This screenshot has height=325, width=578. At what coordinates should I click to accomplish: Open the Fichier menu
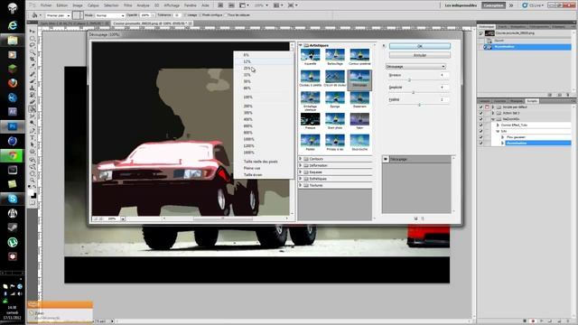(46, 5)
